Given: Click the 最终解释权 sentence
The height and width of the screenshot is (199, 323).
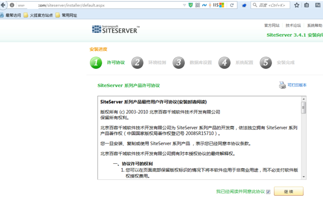Looking at the screenshot, I should pos(168,154).
